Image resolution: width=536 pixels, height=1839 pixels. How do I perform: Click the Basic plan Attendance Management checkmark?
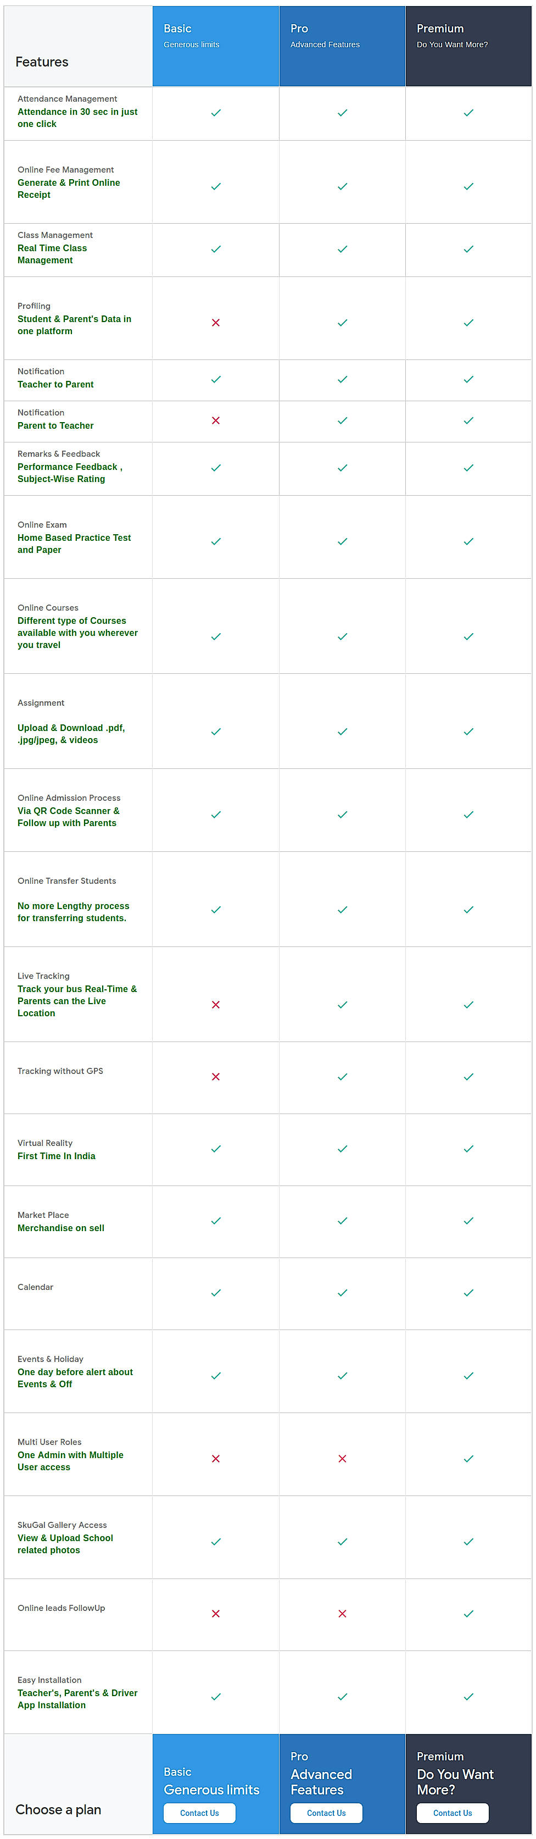tap(215, 113)
